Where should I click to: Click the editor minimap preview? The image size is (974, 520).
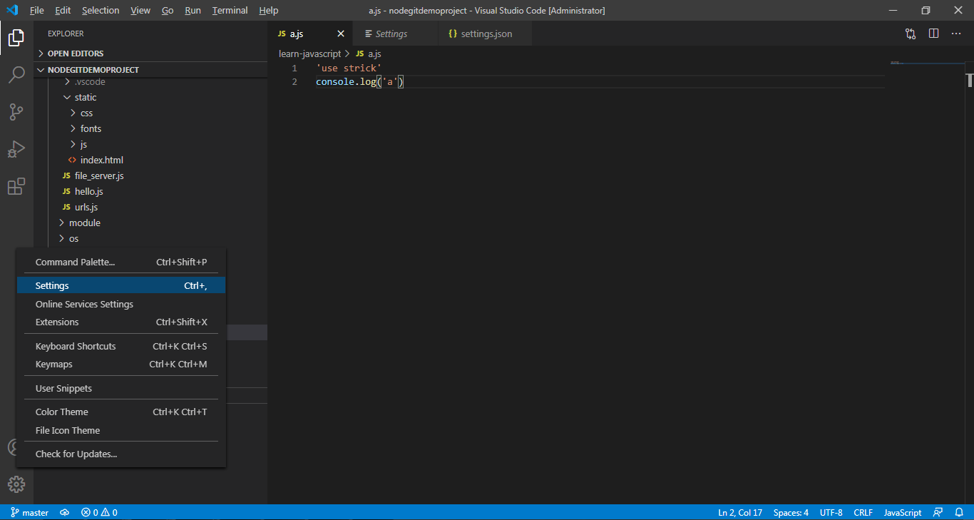pos(926,64)
